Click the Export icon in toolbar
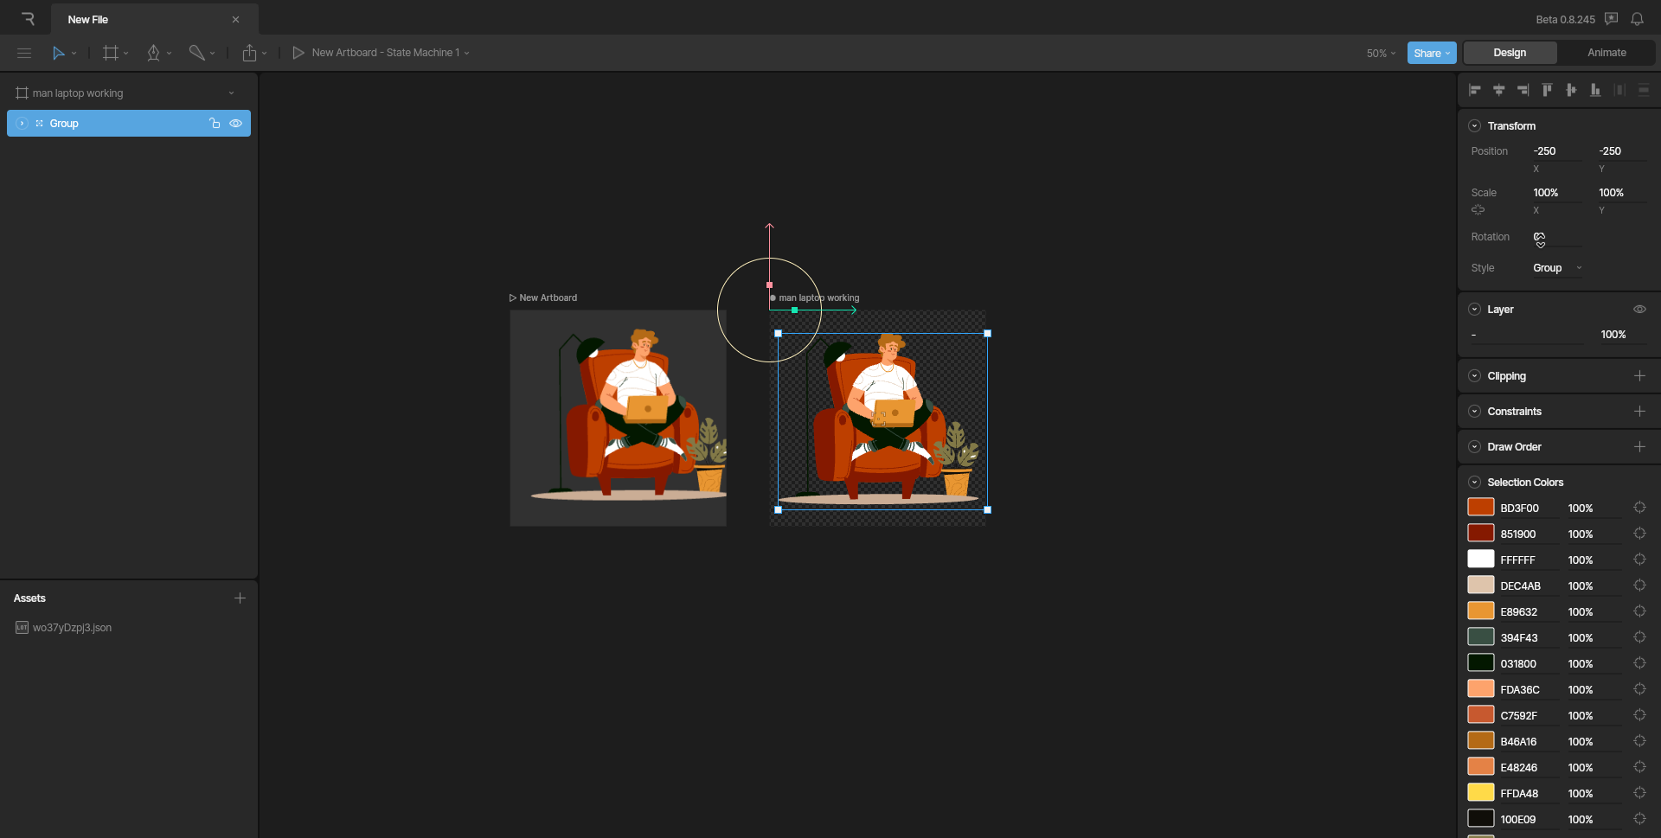 coord(250,53)
